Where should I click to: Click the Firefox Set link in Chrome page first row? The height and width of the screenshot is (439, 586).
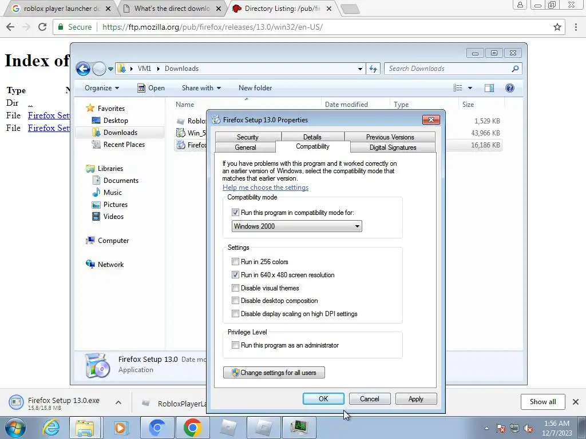pyautogui.click(x=49, y=115)
